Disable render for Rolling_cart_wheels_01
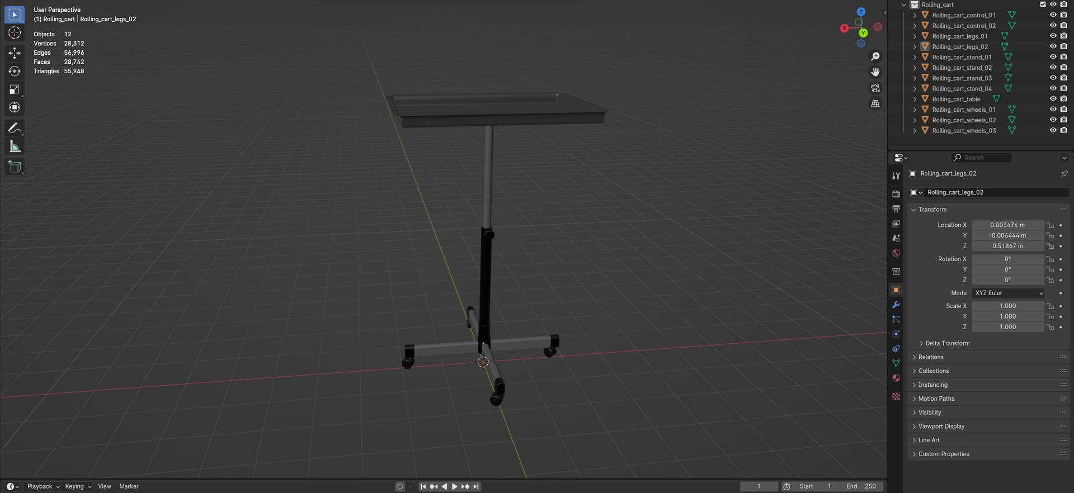 (1063, 110)
